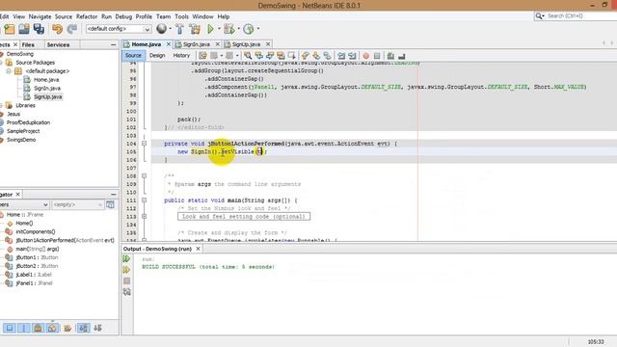Click the Find Selection magnifier icon in editor toolbar

point(248,56)
